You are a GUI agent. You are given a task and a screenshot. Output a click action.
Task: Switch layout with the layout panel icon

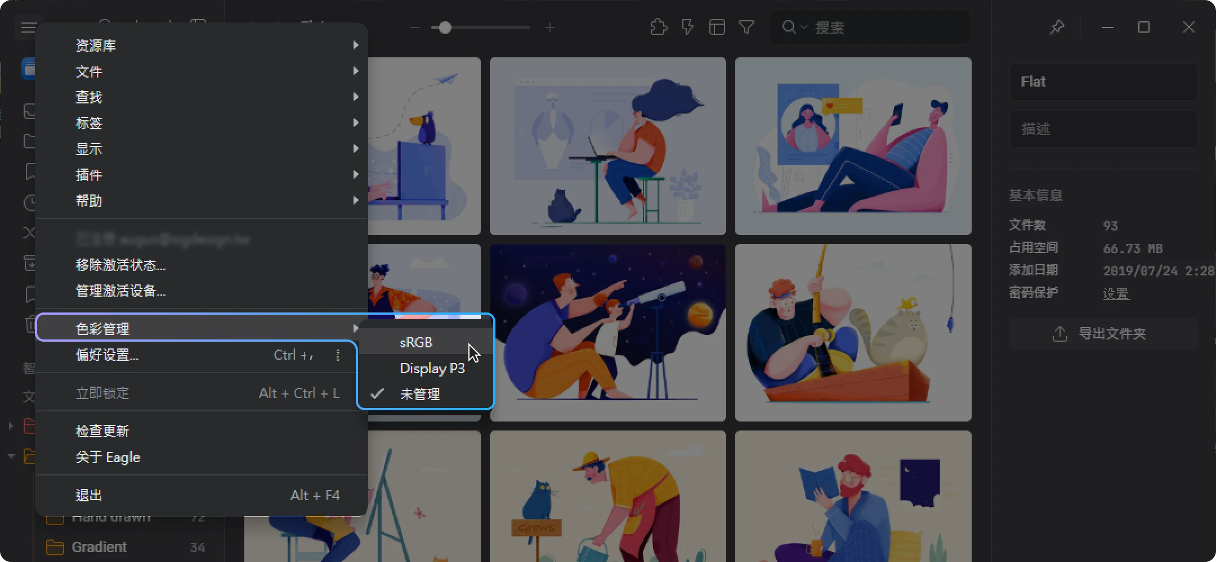click(717, 27)
